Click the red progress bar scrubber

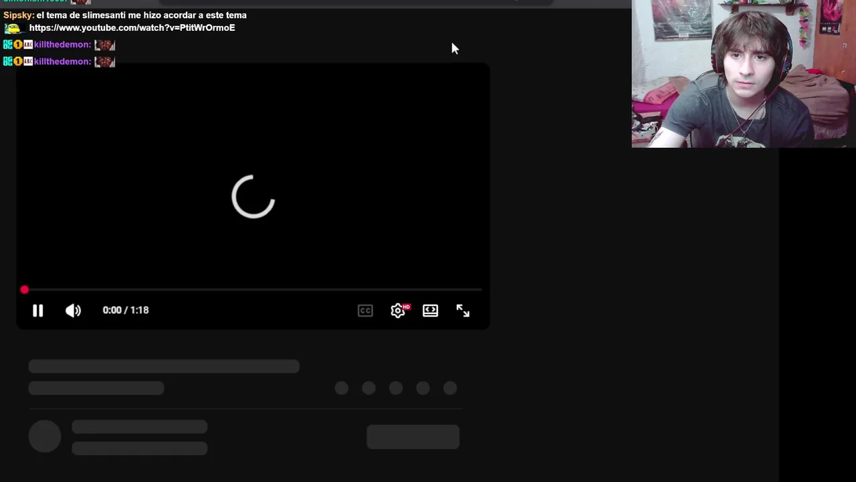(x=25, y=290)
